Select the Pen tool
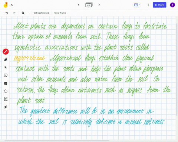Viewport: 178px width, 142px height. tap(6, 51)
